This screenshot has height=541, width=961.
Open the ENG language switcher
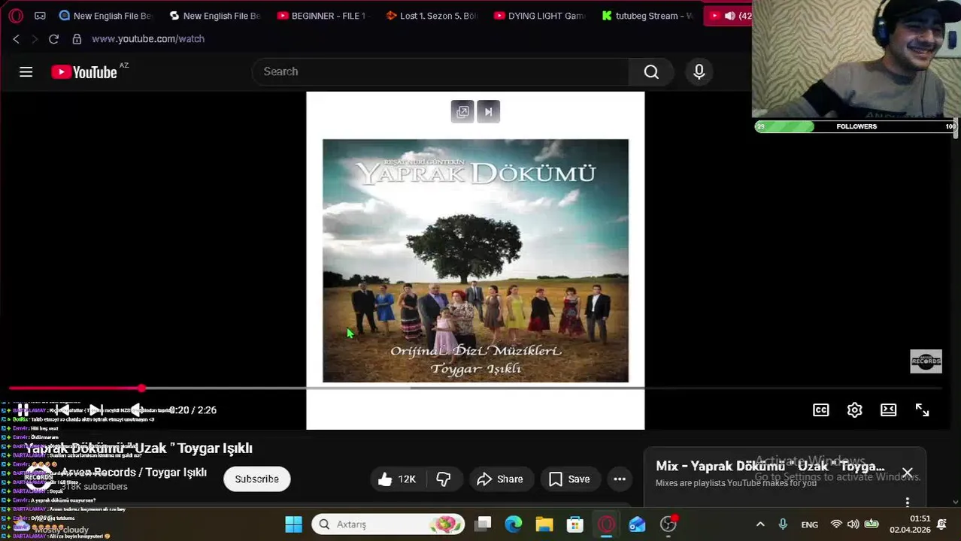pos(810,524)
